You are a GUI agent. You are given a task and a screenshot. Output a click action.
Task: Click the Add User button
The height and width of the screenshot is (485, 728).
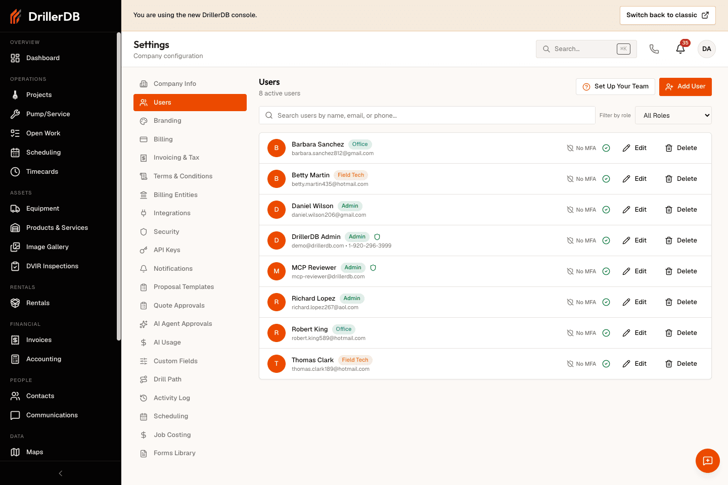coord(686,86)
